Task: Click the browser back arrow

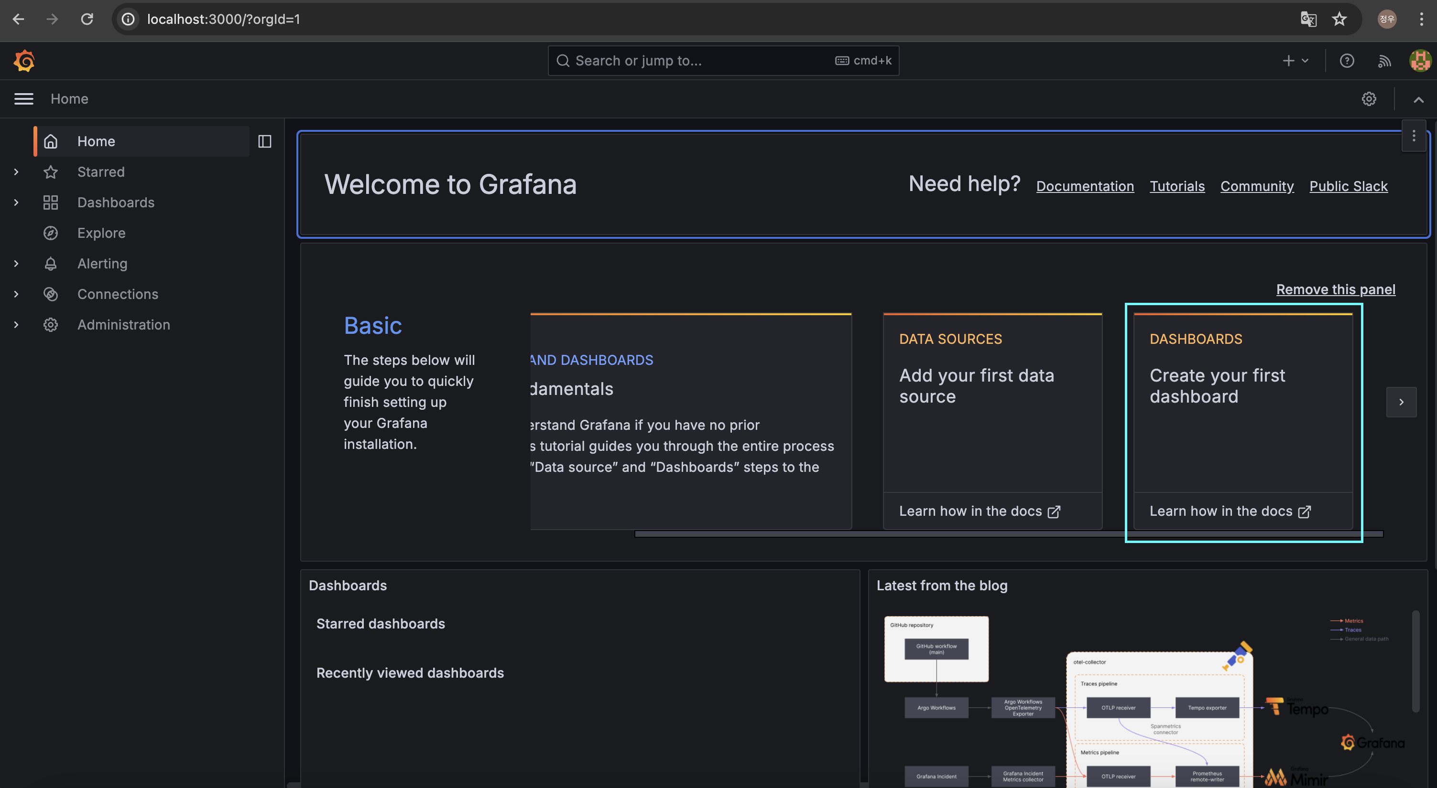Action: [x=19, y=19]
